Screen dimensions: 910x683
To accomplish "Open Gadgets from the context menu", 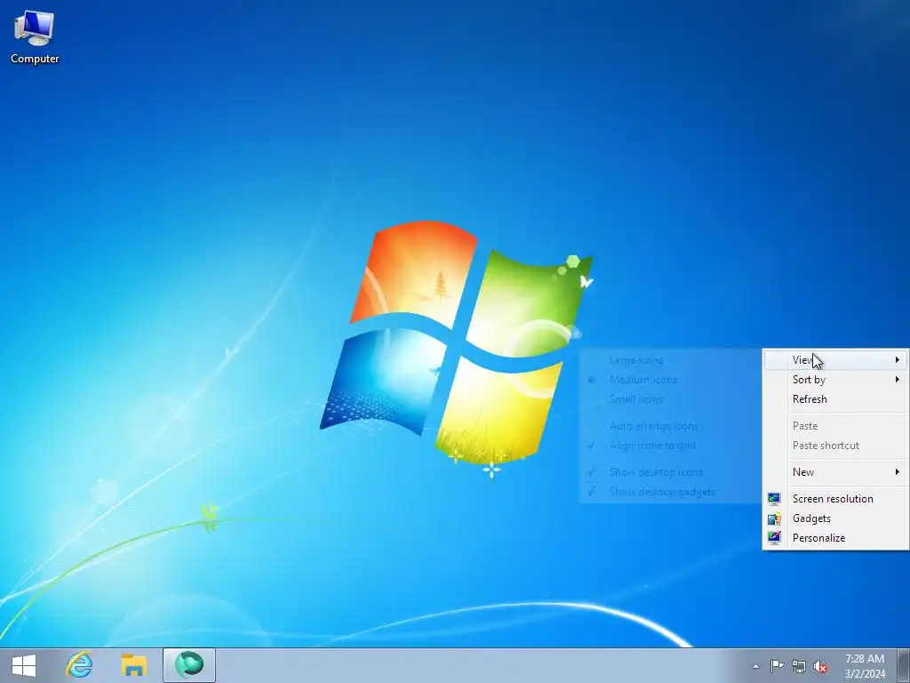I will tap(835, 518).
